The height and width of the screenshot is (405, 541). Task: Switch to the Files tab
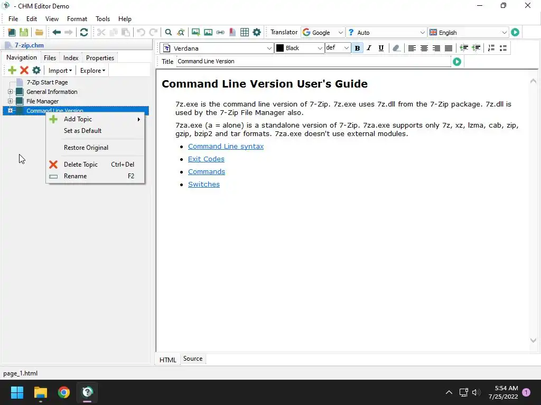click(50, 58)
